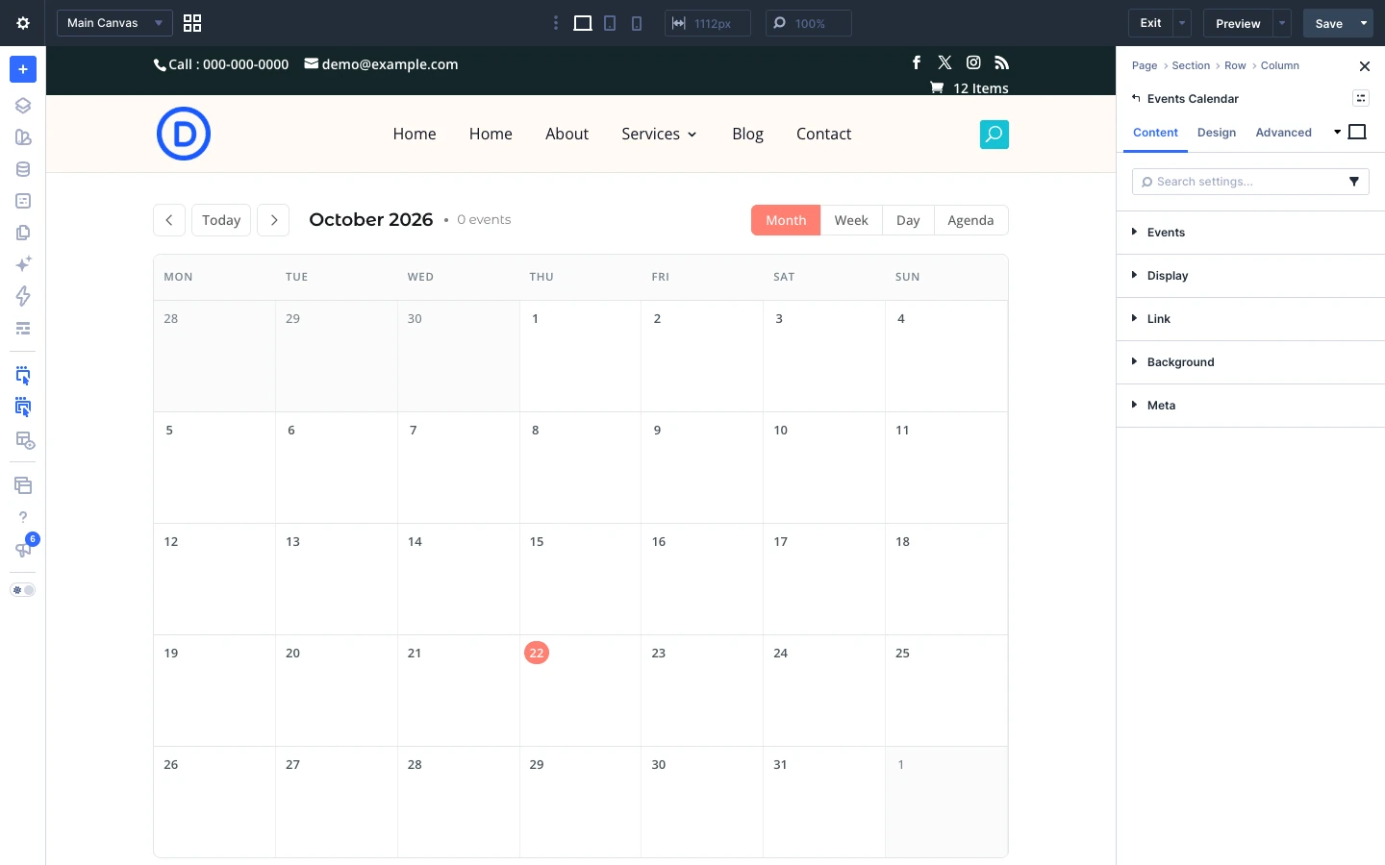The image size is (1385, 865).
Task: Go back using arrow beside Events Calendar
Action: 1136,98
